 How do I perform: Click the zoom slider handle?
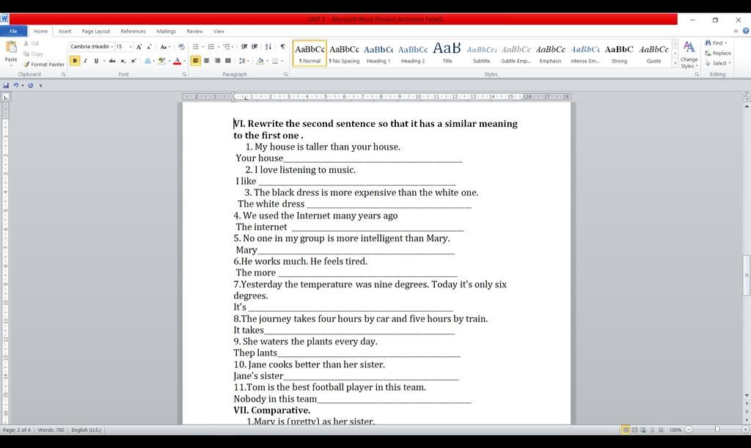tap(717, 430)
